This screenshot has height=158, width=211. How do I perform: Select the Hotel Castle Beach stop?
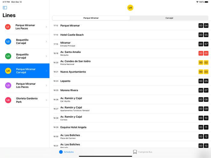(x=72, y=35)
